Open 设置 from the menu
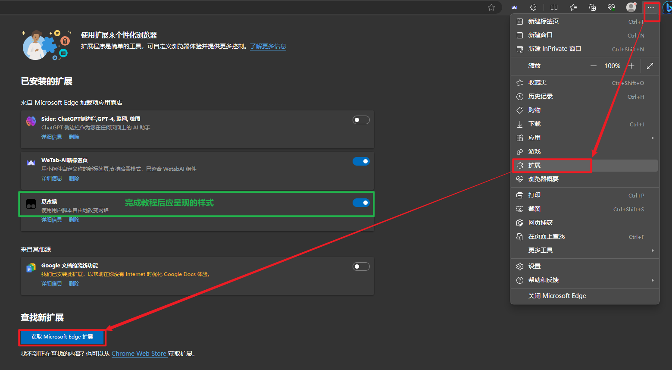The height and width of the screenshot is (370, 672). click(585, 266)
